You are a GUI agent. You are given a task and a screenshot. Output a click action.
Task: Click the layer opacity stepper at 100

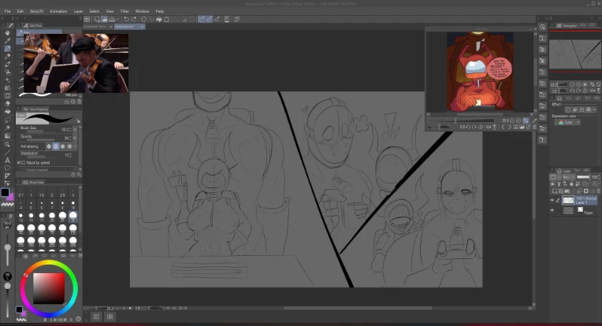pos(600,177)
